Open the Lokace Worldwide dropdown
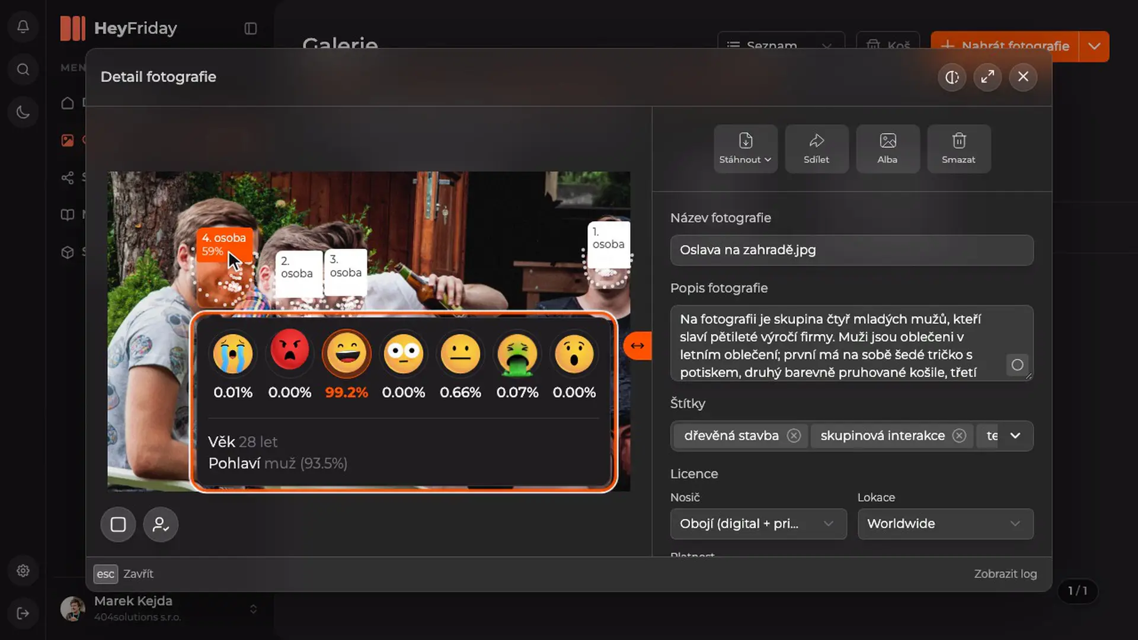 click(945, 524)
